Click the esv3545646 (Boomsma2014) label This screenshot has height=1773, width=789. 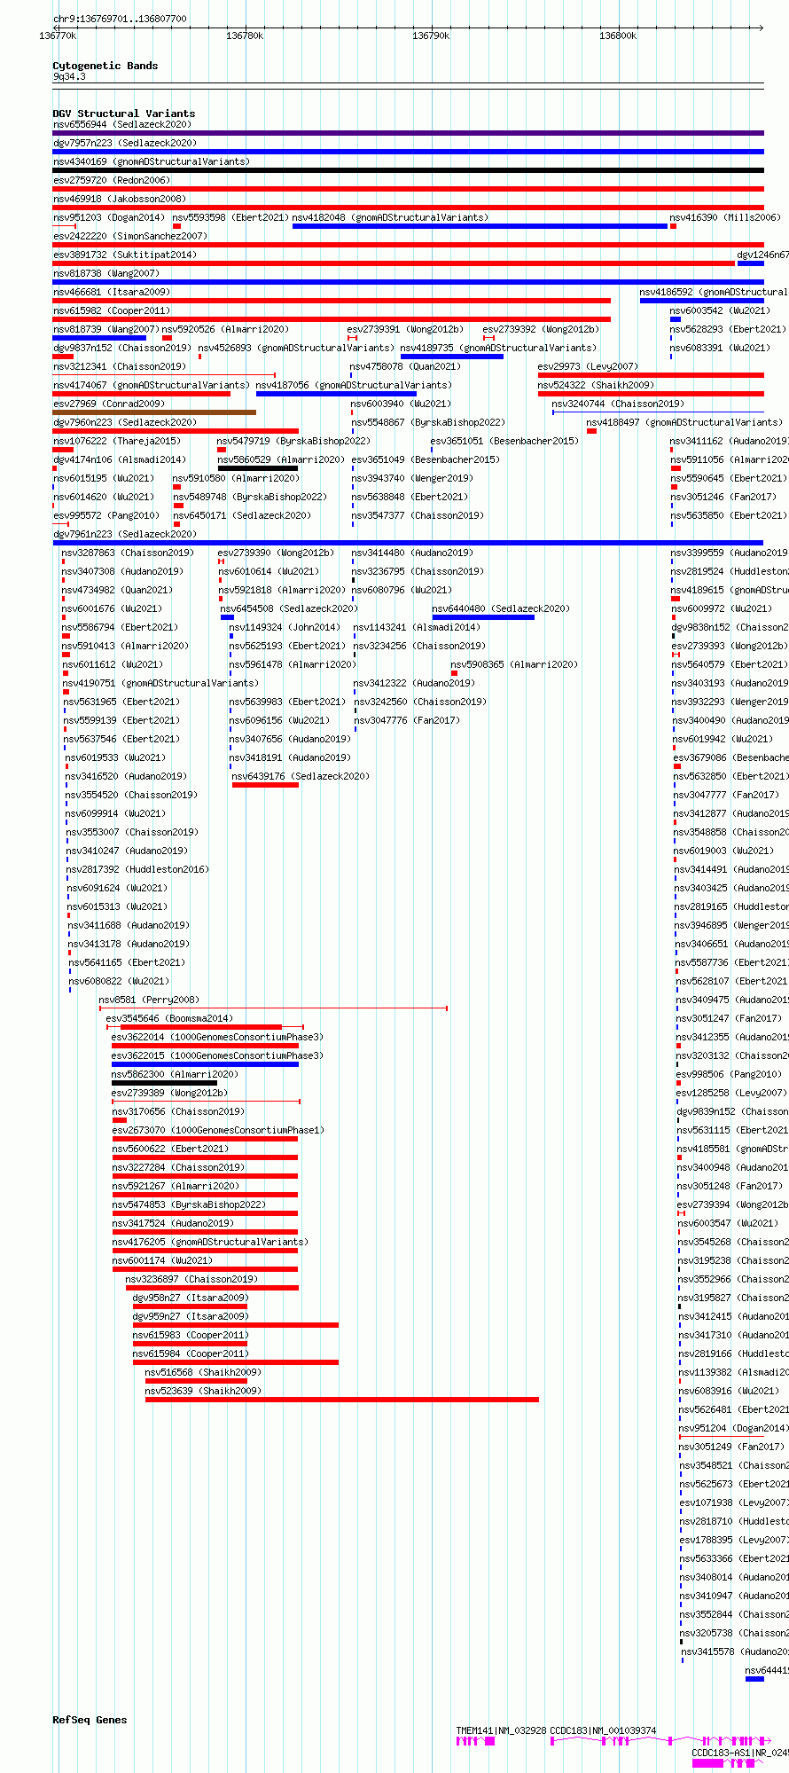pyautogui.click(x=169, y=1018)
